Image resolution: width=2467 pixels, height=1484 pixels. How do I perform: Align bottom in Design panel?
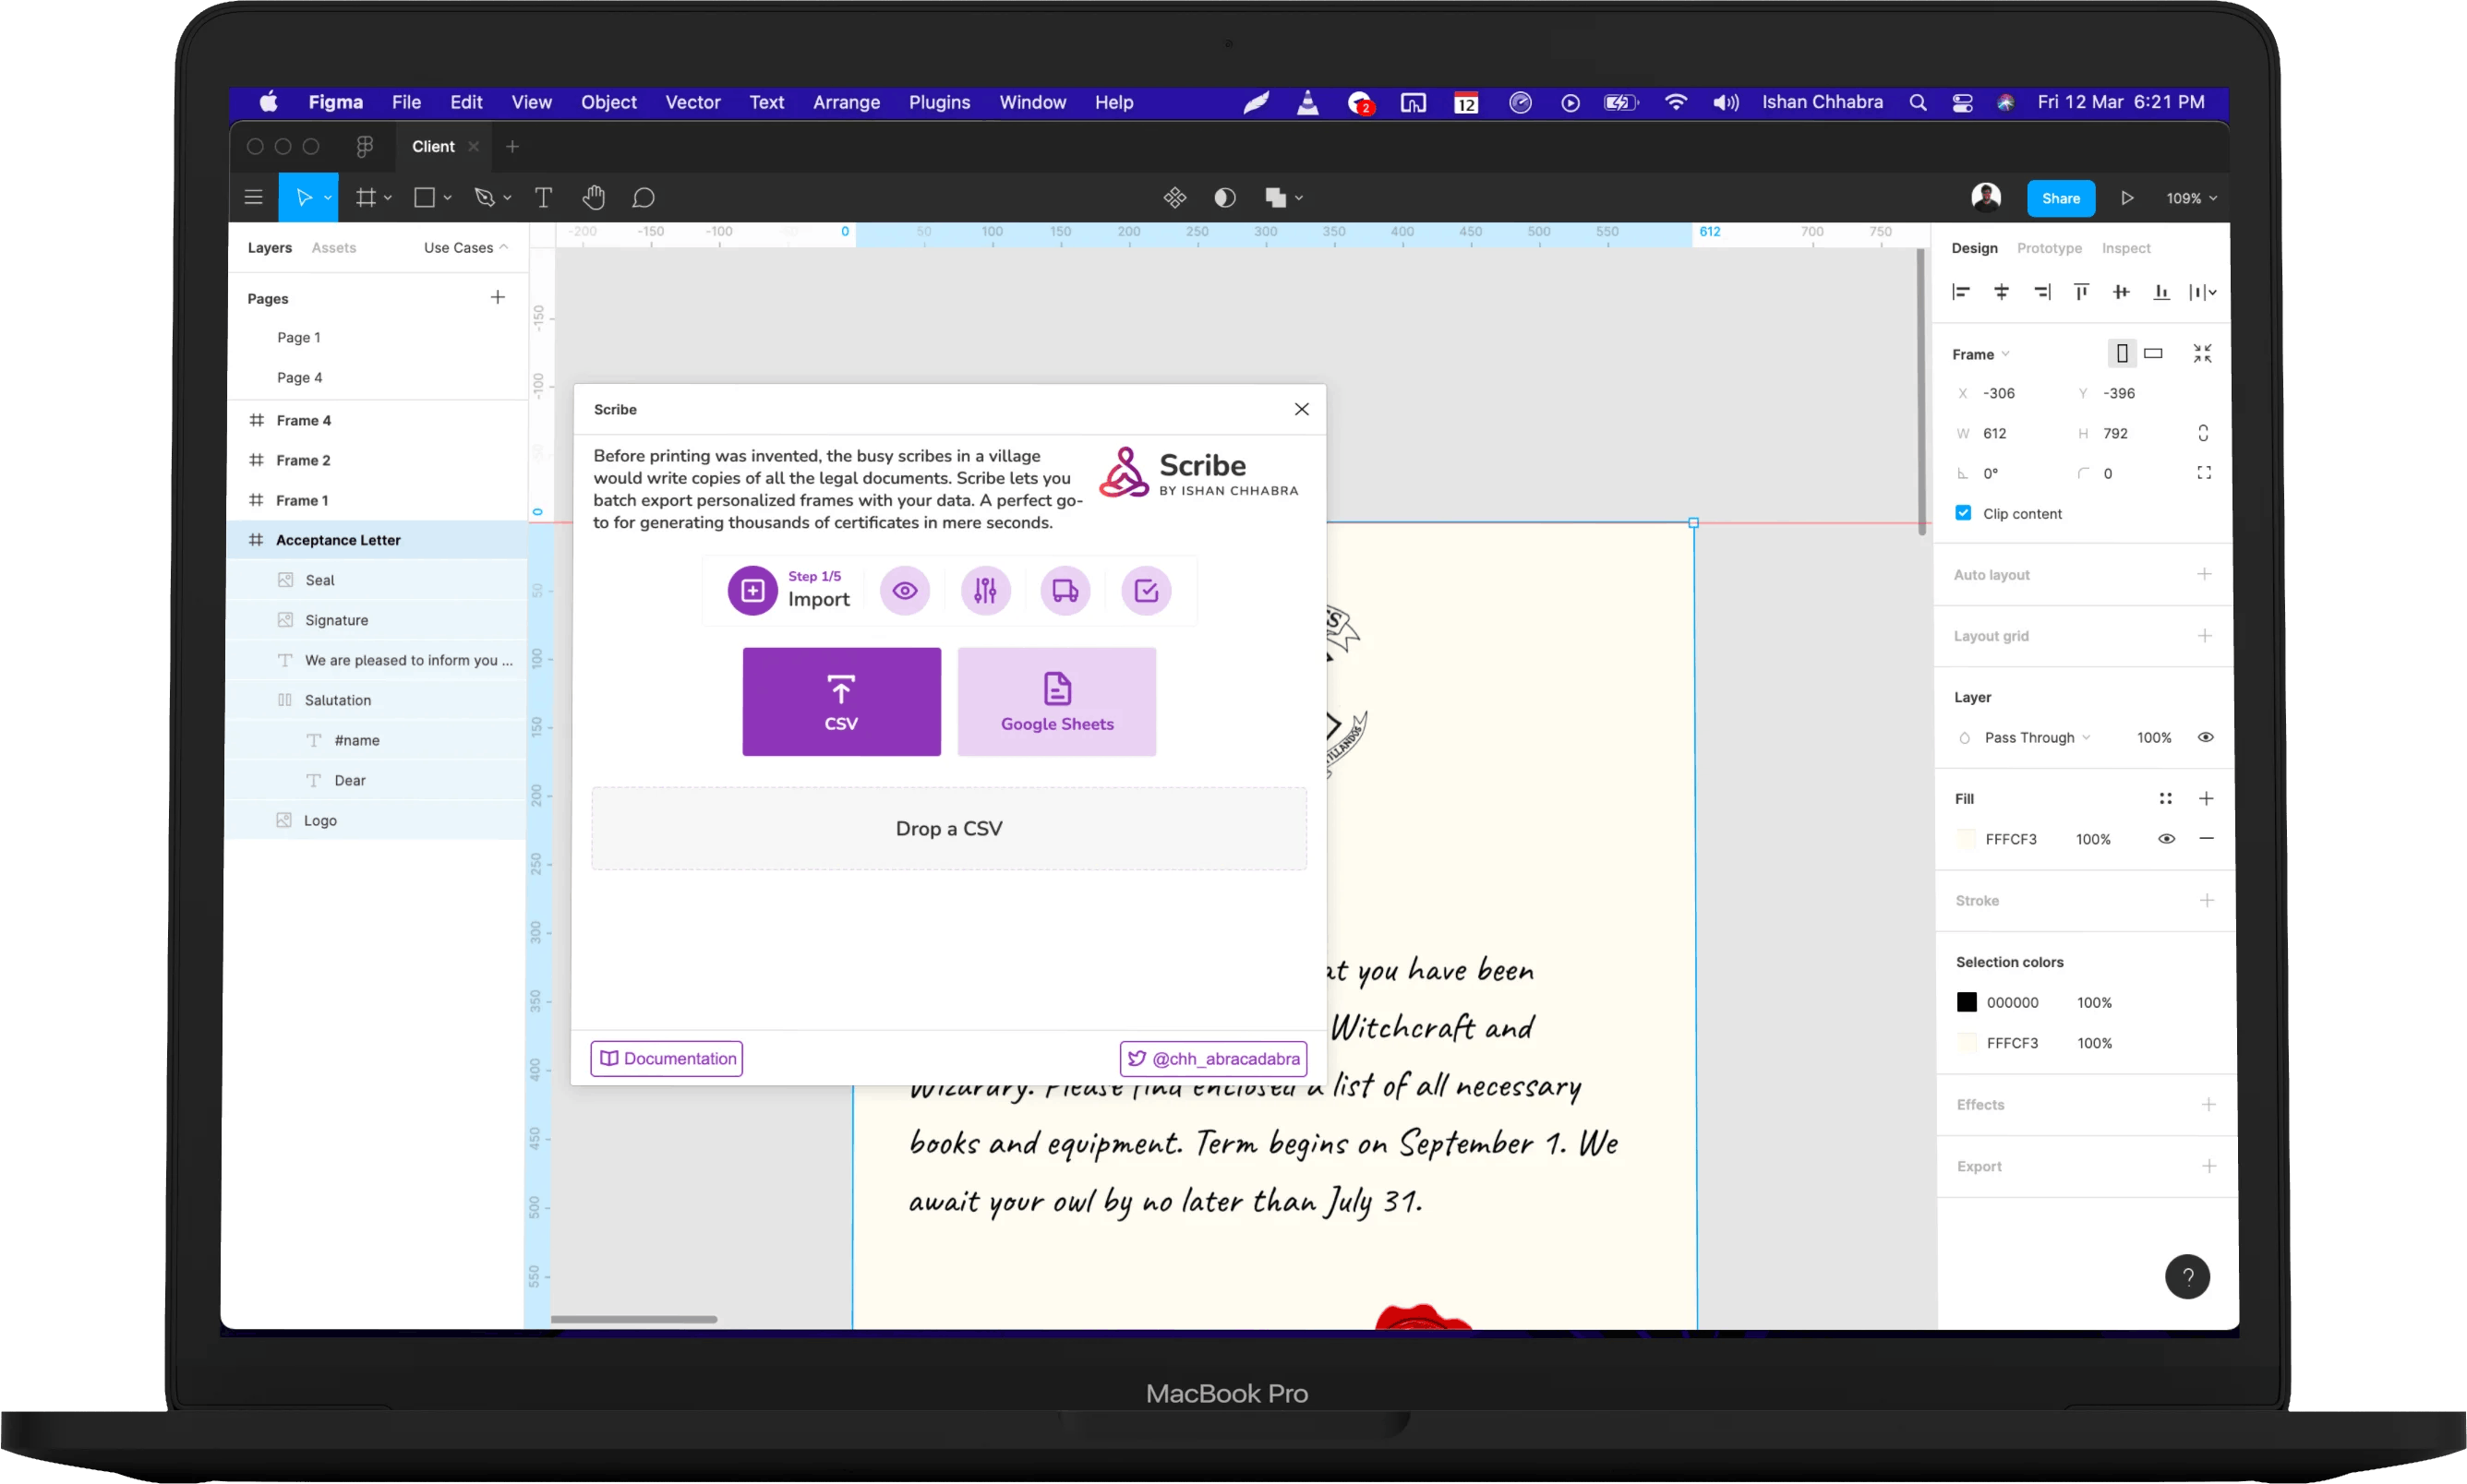2162,292
